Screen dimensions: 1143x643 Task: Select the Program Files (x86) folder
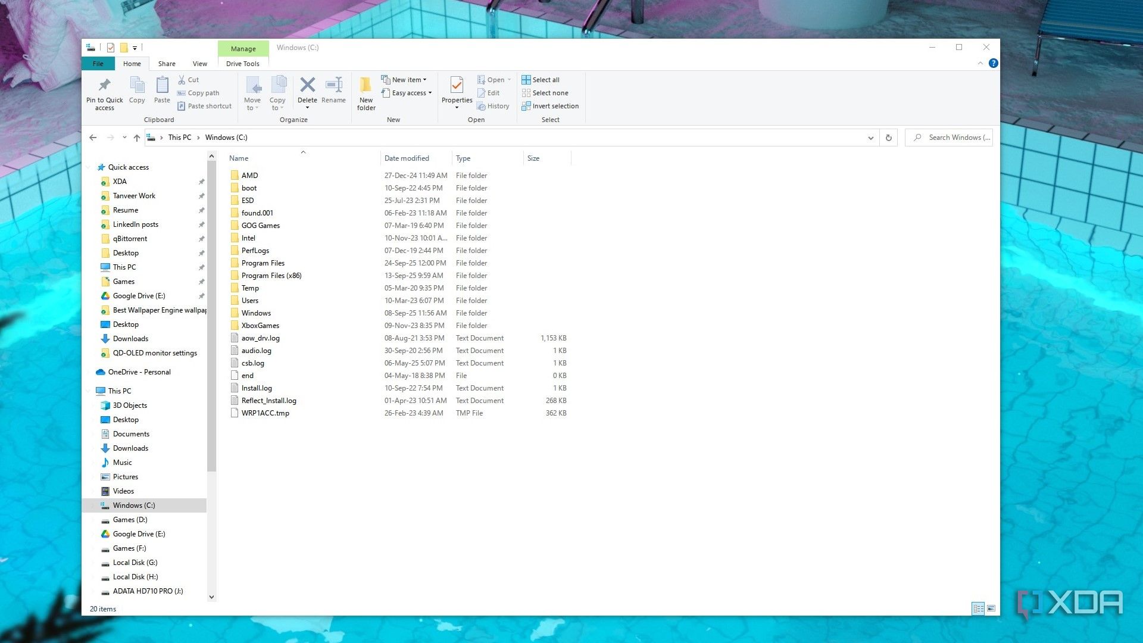[x=271, y=276]
